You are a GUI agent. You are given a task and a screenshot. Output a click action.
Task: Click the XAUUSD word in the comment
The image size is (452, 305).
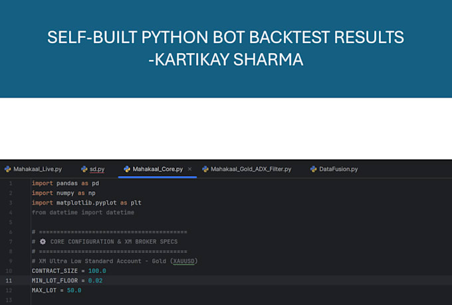[x=183, y=261]
